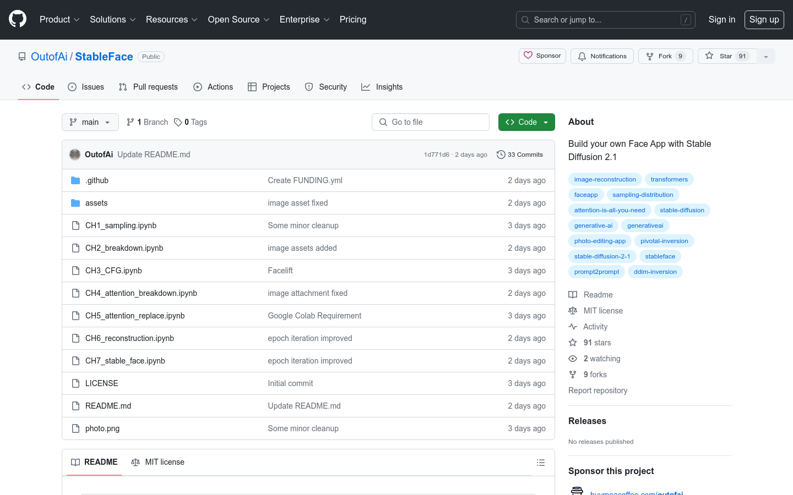This screenshot has height=495, width=793.
Task: Open CH1_sampling.ipynb file
Action: pyautogui.click(x=121, y=226)
